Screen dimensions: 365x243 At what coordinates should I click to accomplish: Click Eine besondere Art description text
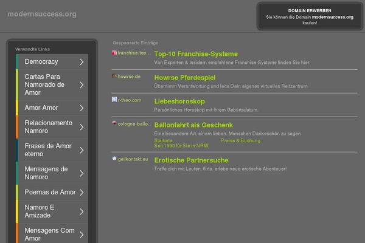click(x=227, y=134)
